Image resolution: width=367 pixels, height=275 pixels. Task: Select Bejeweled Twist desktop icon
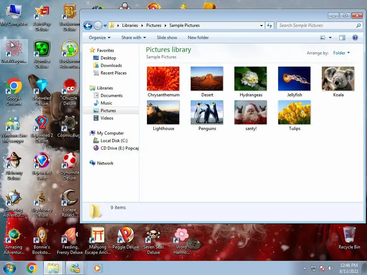click(42, 166)
